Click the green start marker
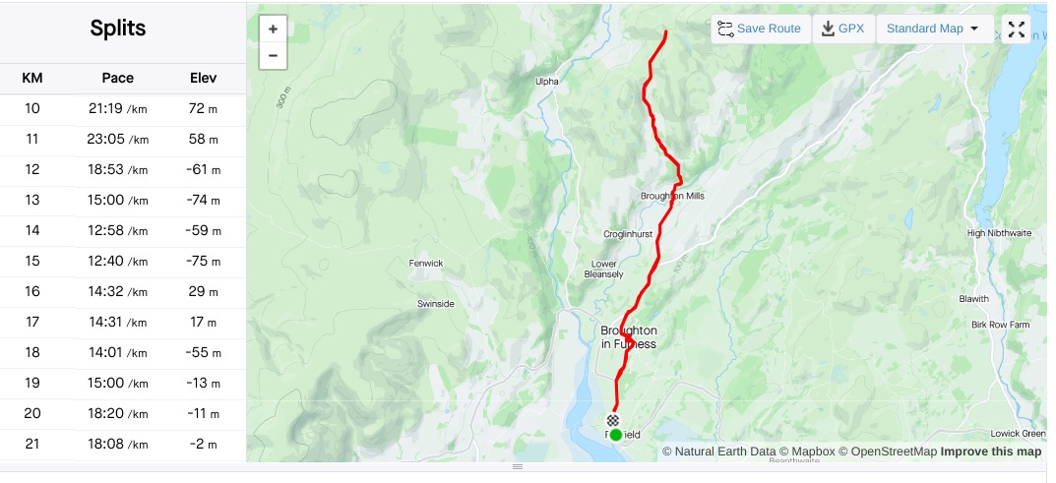The height and width of the screenshot is (483, 1056). (615, 435)
